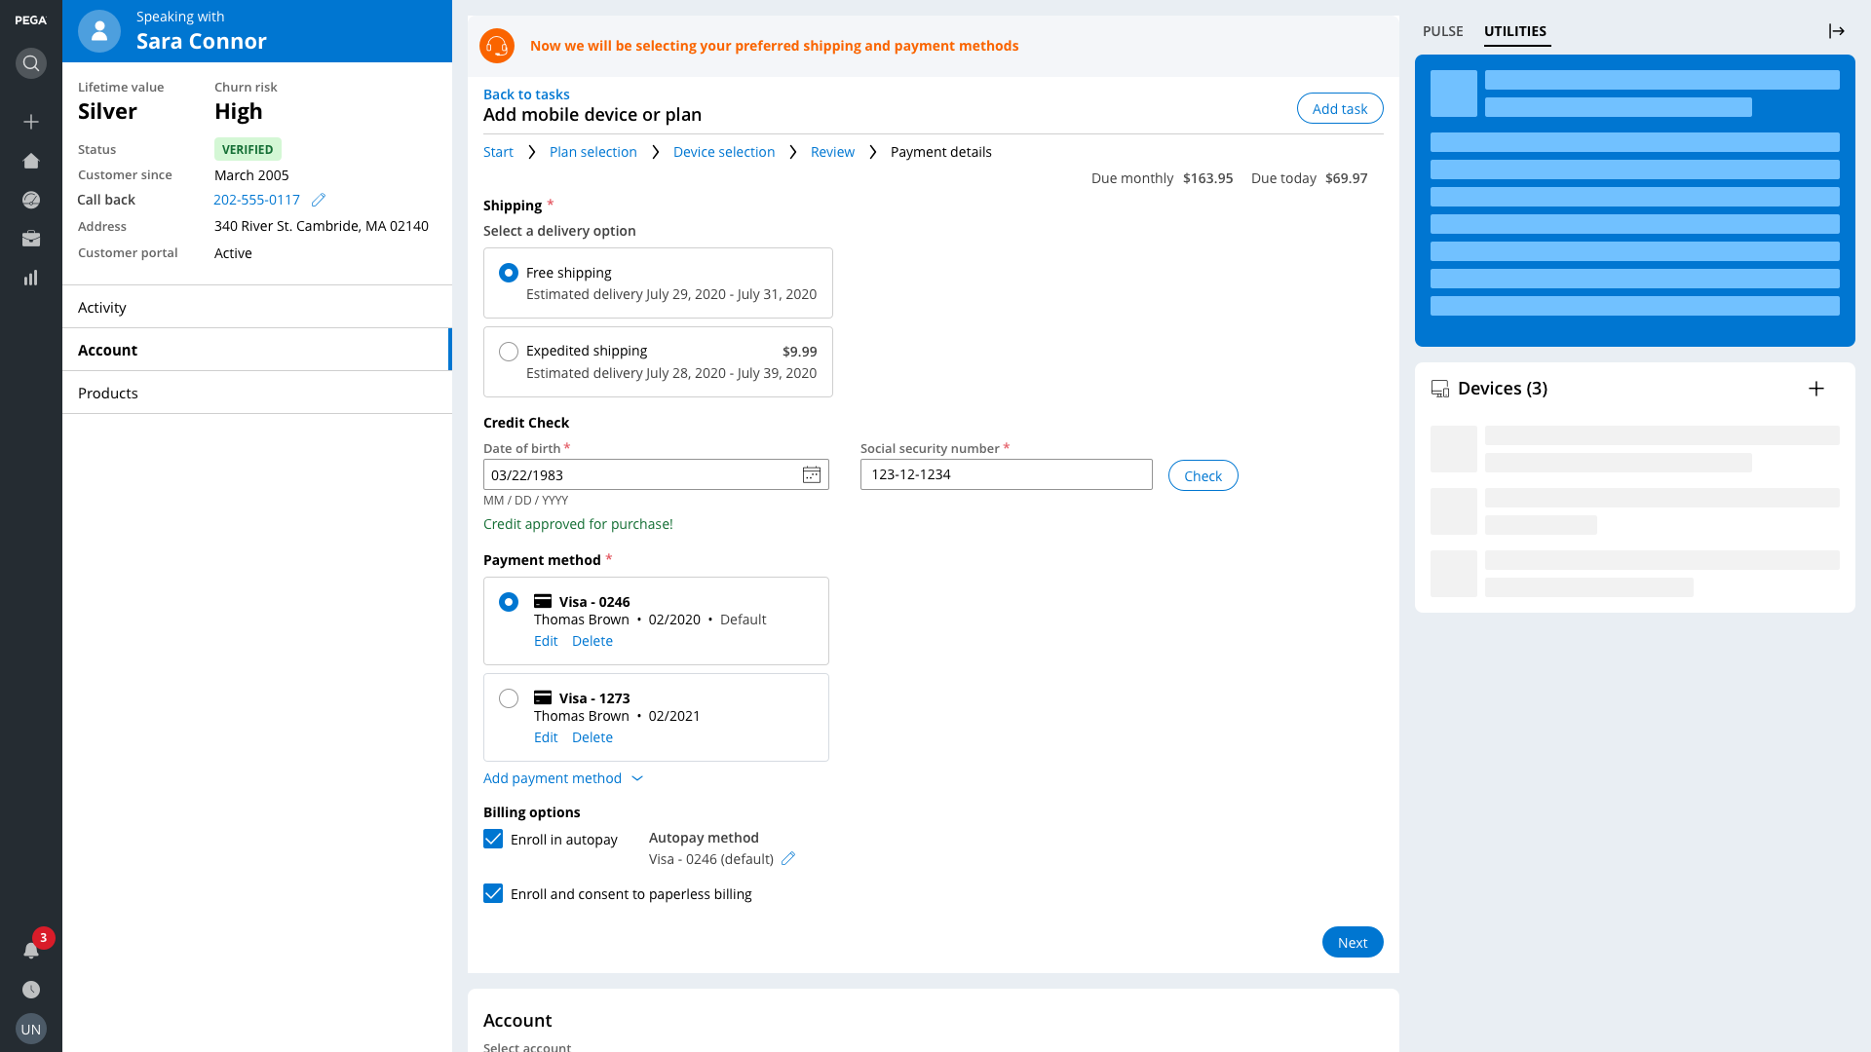Viewport: 1871px width, 1052px height.
Task: Click the search icon in left sidebar
Action: 31,63
